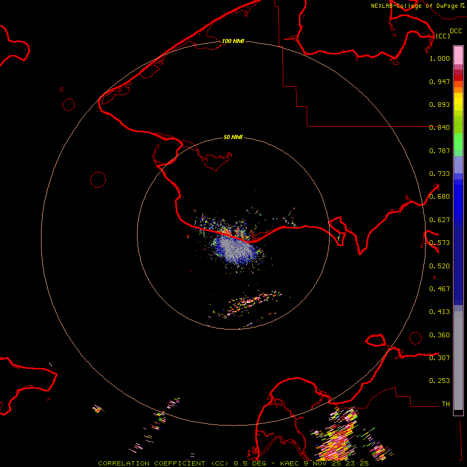The width and height of the screenshot is (467, 467).
Task: Click the DCC product label
Action: [456, 31]
